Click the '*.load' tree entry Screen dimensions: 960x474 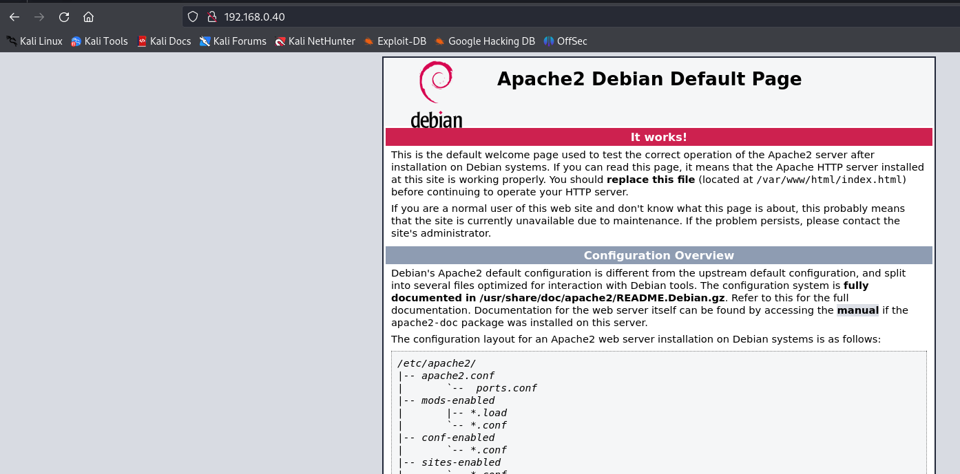click(x=488, y=413)
